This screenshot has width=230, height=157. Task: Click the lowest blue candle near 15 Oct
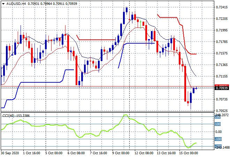[x=191, y=98]
